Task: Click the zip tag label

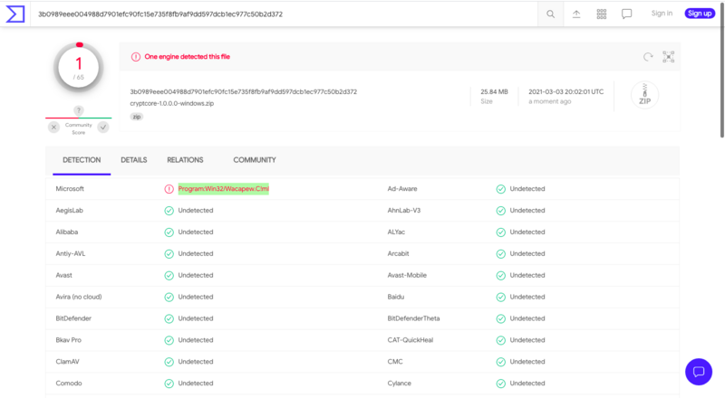Action: [137, 117]
